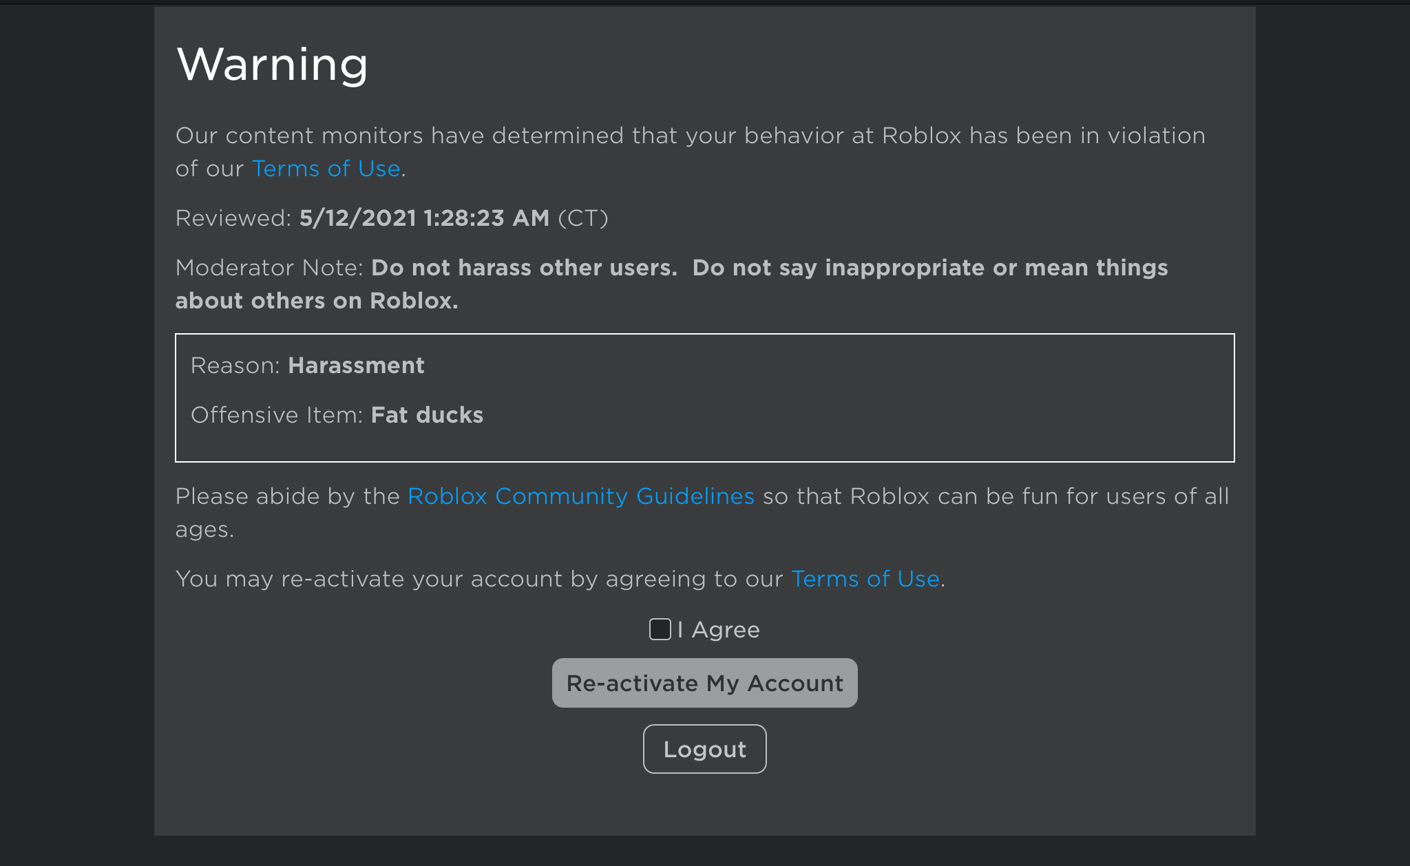Image resolution: width=1410 pixels, height=866 pixels.
Task: Check the I Agree checkbox
Action: [x=660, y=629]
